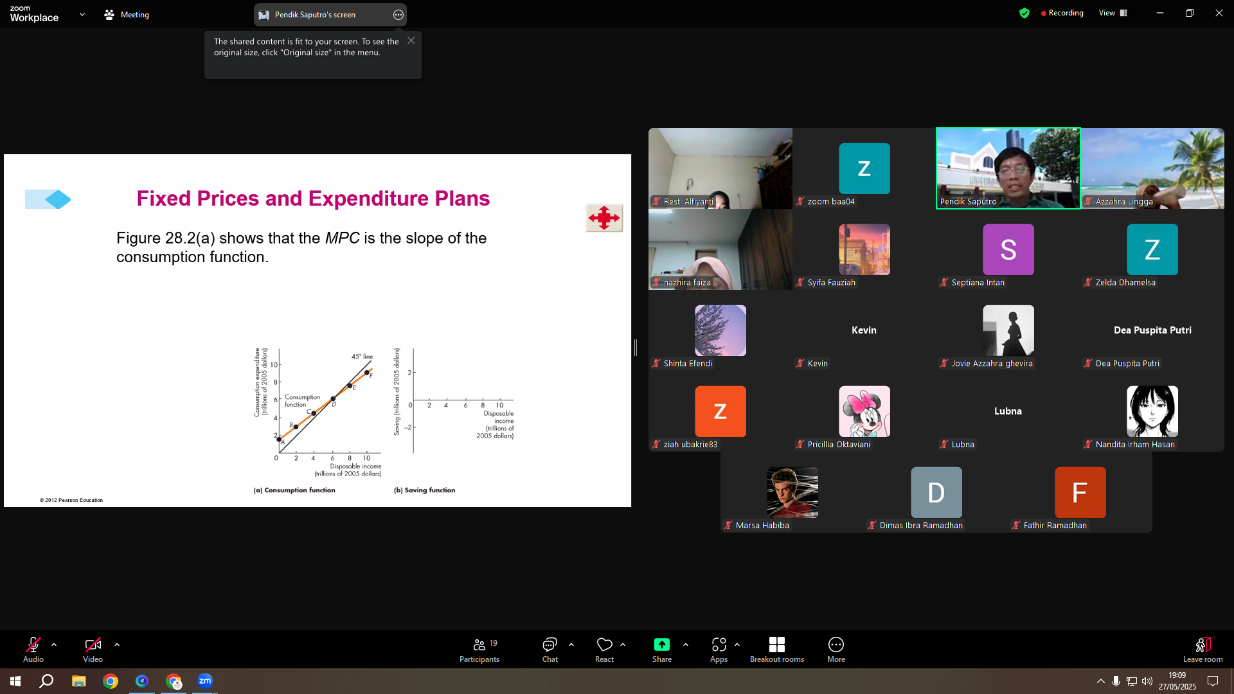1234x694 pixels.
Task: Open the Windows Start menu
Action: pos(15,681)
